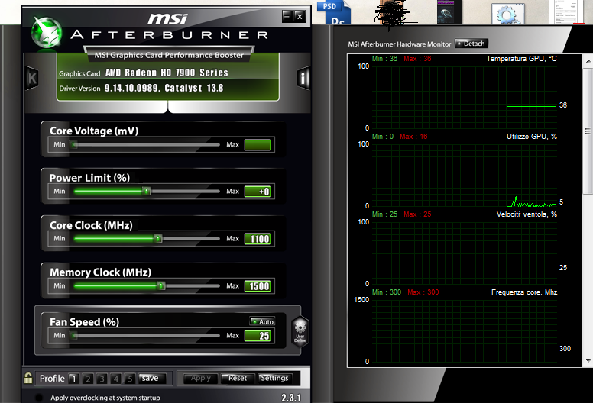Click the MSI Afterburner dragon logo
The width and height of the screenshot is (593, 403).
pyautogui.click(x=47, y=34)
